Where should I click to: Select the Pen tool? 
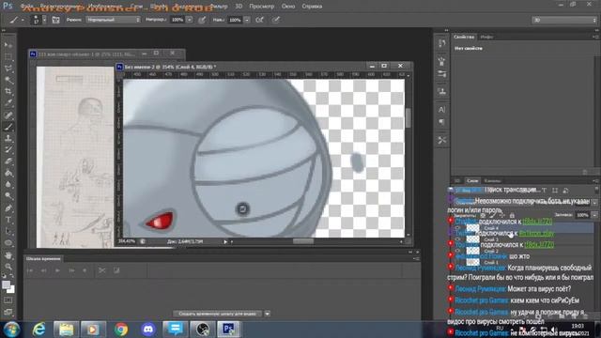(8, 208)
